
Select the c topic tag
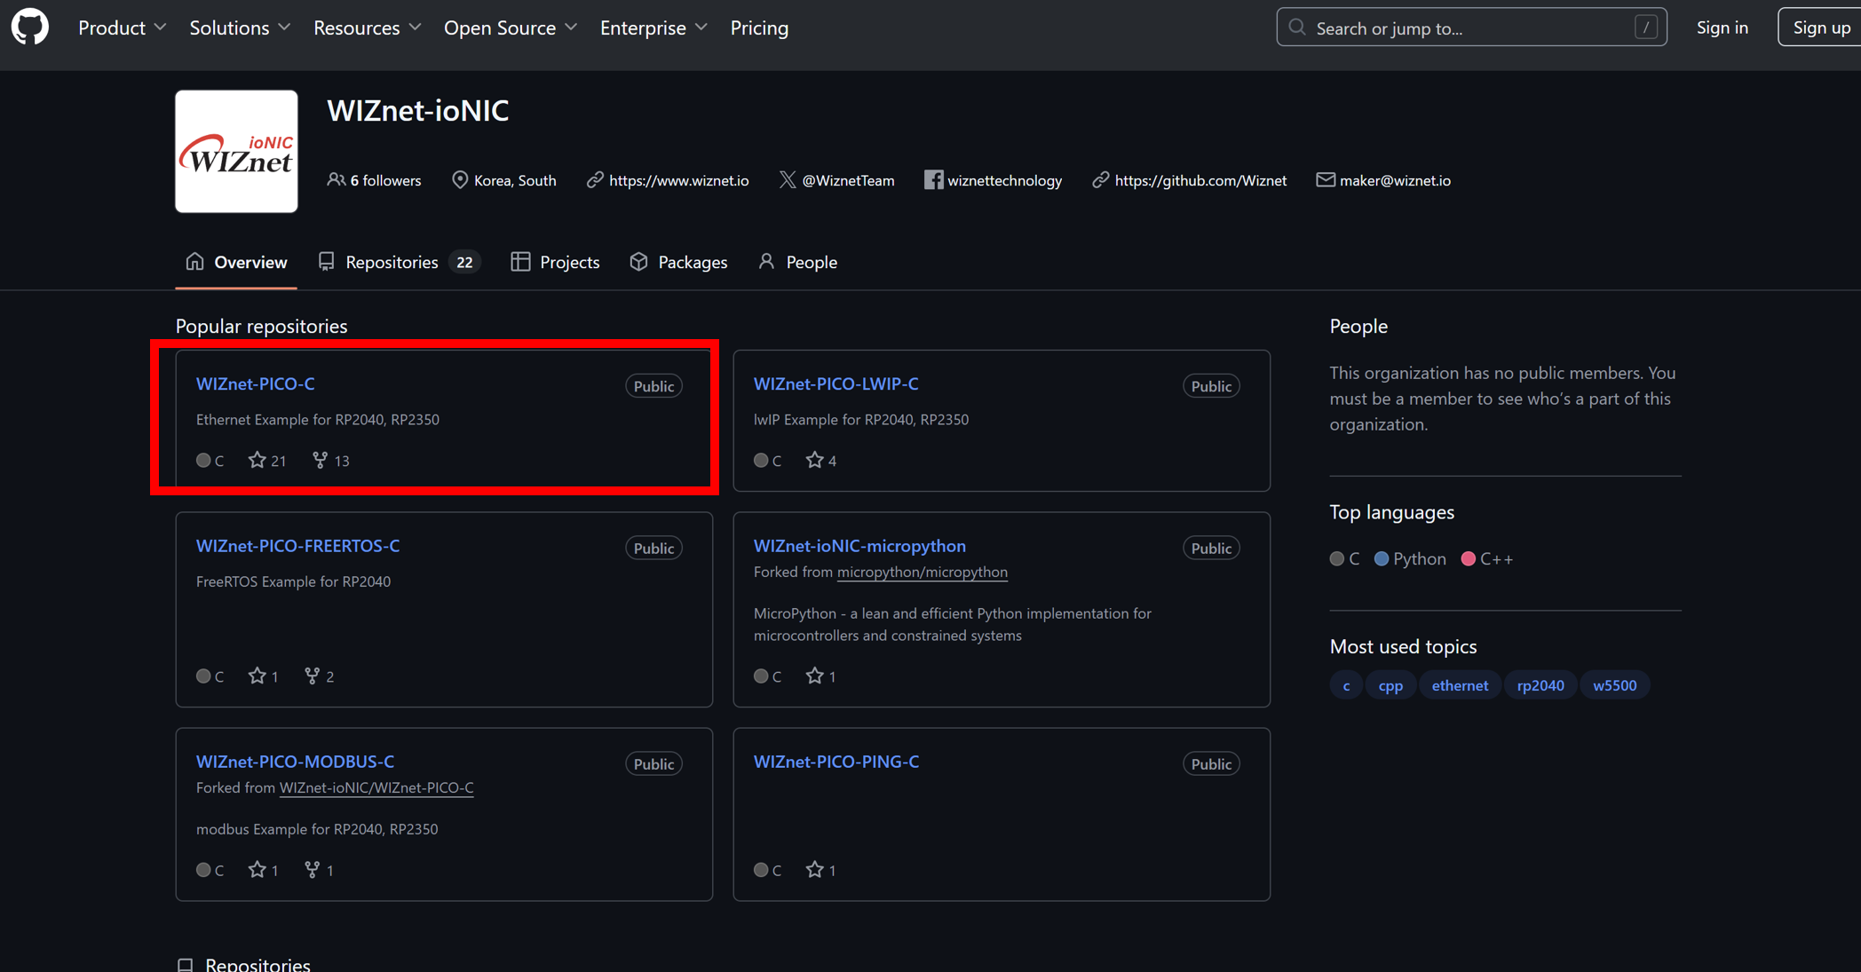click(1346, 685)
